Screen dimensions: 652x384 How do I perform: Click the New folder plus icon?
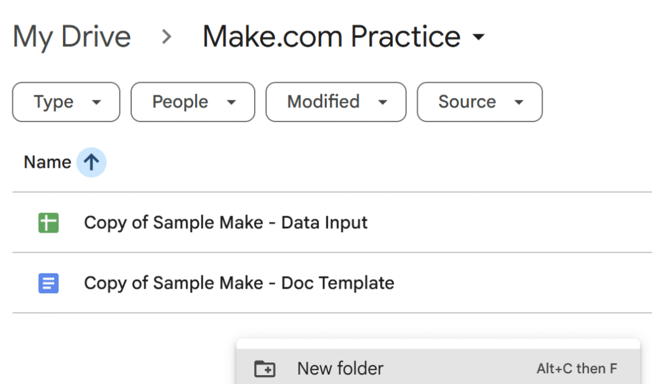tap(264, 369)
